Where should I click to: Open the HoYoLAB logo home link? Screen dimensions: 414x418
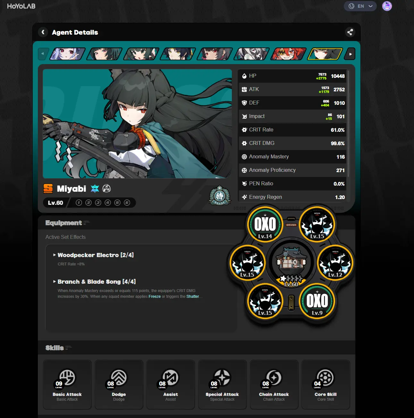click(21, 6)
